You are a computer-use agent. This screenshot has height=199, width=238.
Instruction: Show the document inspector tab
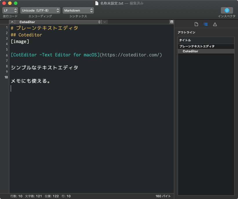coord(196,24)
